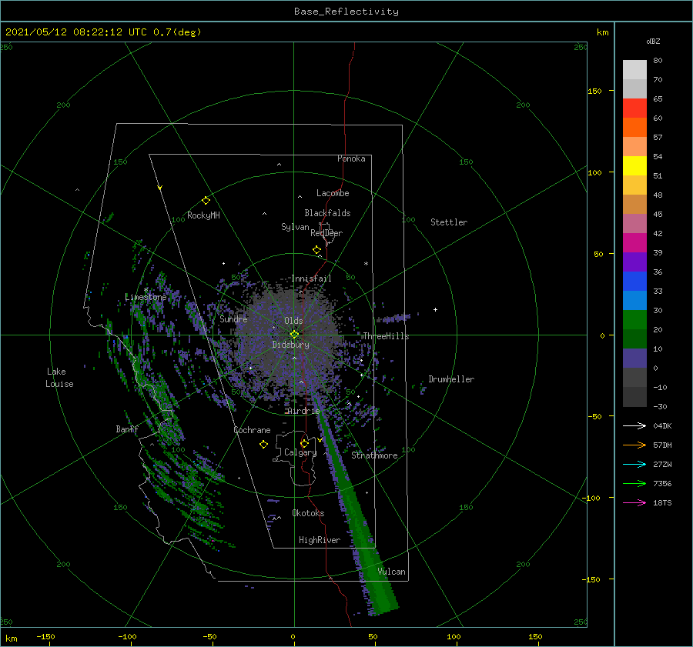Click the Drumheller city label

click(x=451, y=379)
